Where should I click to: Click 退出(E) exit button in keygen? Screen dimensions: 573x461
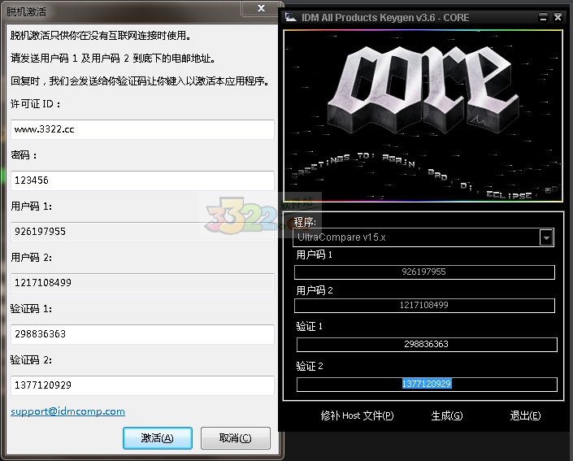pos(525,415)
